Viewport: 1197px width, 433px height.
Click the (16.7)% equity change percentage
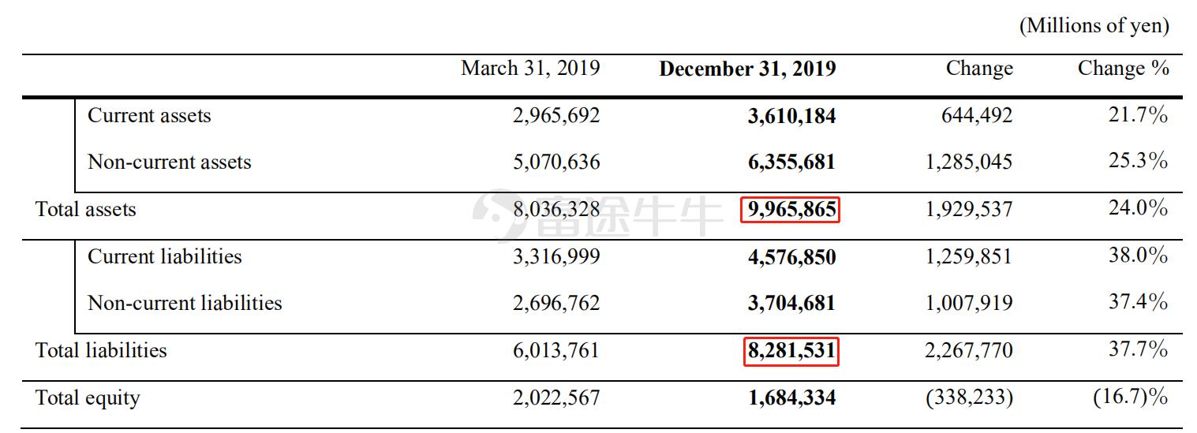(x=1130, y=398)
